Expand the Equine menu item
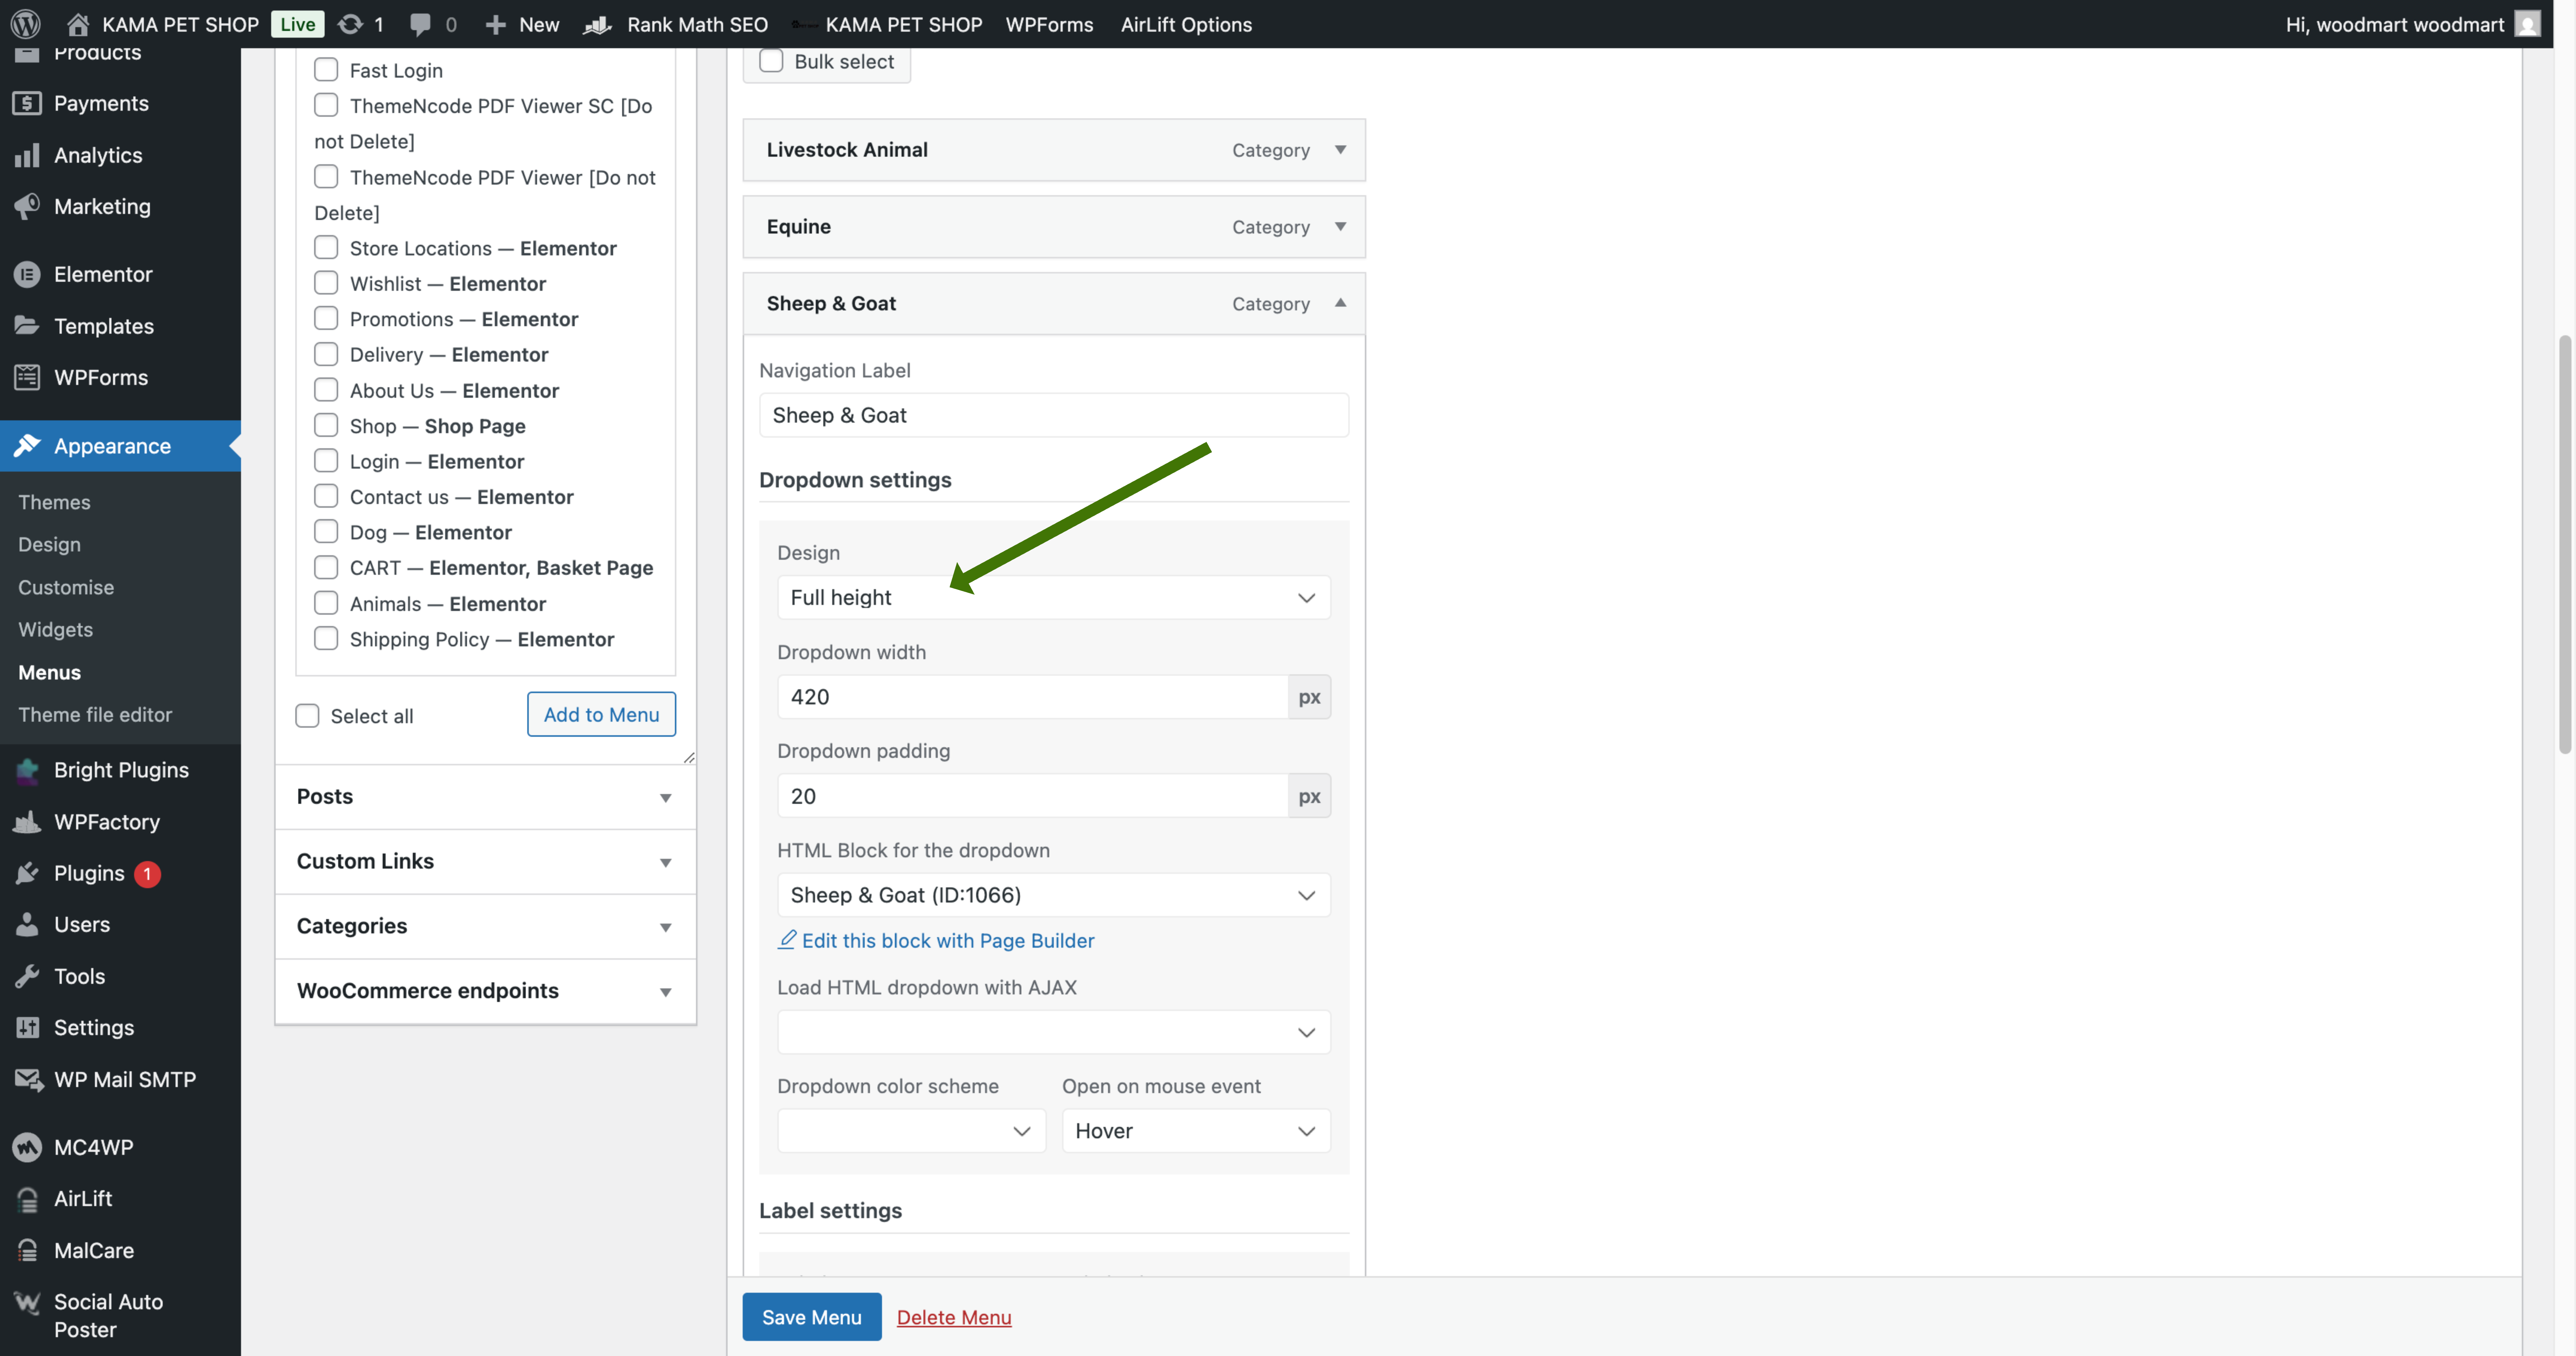Screen dimensions: 2576x1356 (x=1340, y=227)
